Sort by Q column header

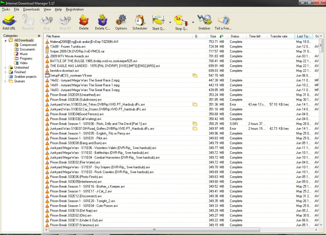[200, 36]
